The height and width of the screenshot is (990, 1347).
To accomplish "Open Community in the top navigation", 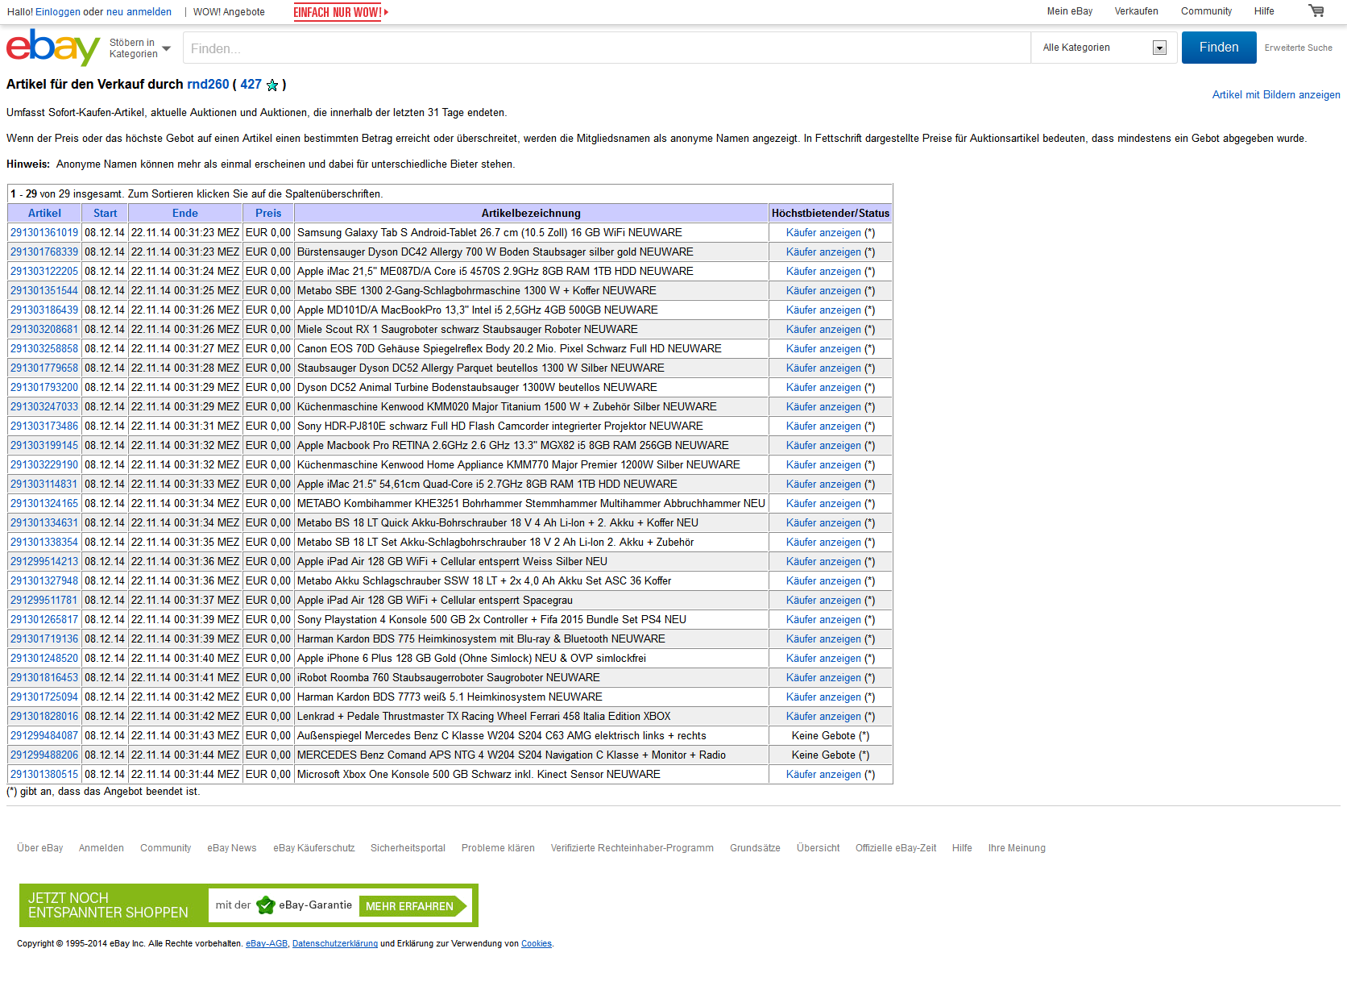I will tap(1206, 11).
